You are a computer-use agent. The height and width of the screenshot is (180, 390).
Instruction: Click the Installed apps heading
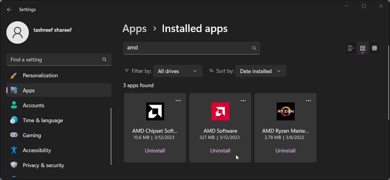pos(195,29)
